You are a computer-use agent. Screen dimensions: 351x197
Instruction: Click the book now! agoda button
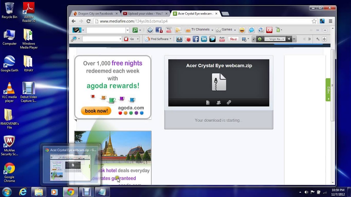96,111
